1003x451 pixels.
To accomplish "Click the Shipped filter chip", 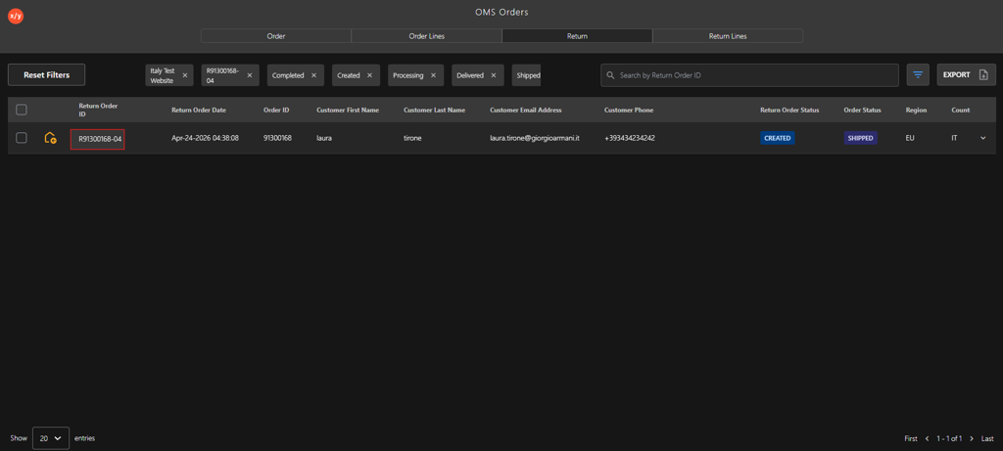I will [526, 75].
